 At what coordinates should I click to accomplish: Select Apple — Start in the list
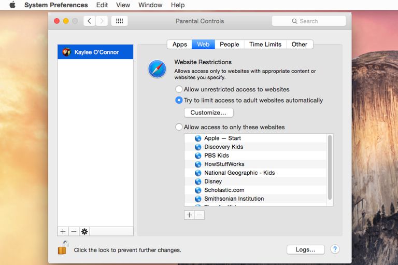pos(255,138)
